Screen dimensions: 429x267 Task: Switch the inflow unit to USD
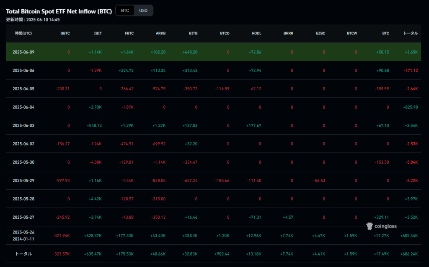click(x=143, y=10)
